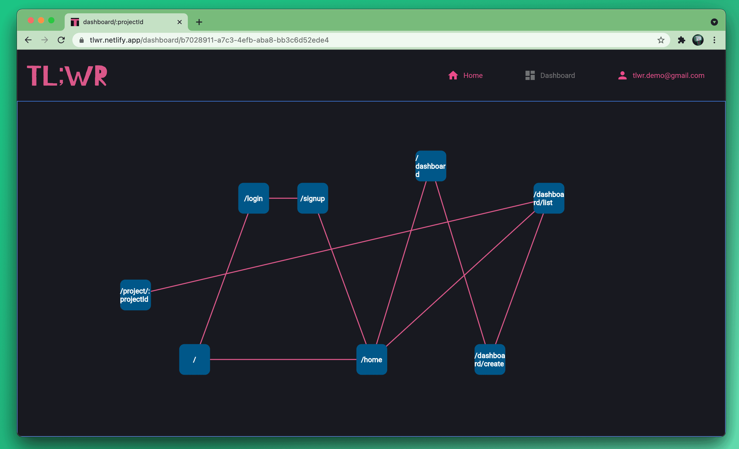Expand tab search dropdown arrow
The image size is (739, 449).
(714, 22)
